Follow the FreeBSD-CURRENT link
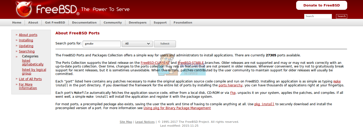The width and height of the screenshot is (363, 129). click(x=155, y=63)
